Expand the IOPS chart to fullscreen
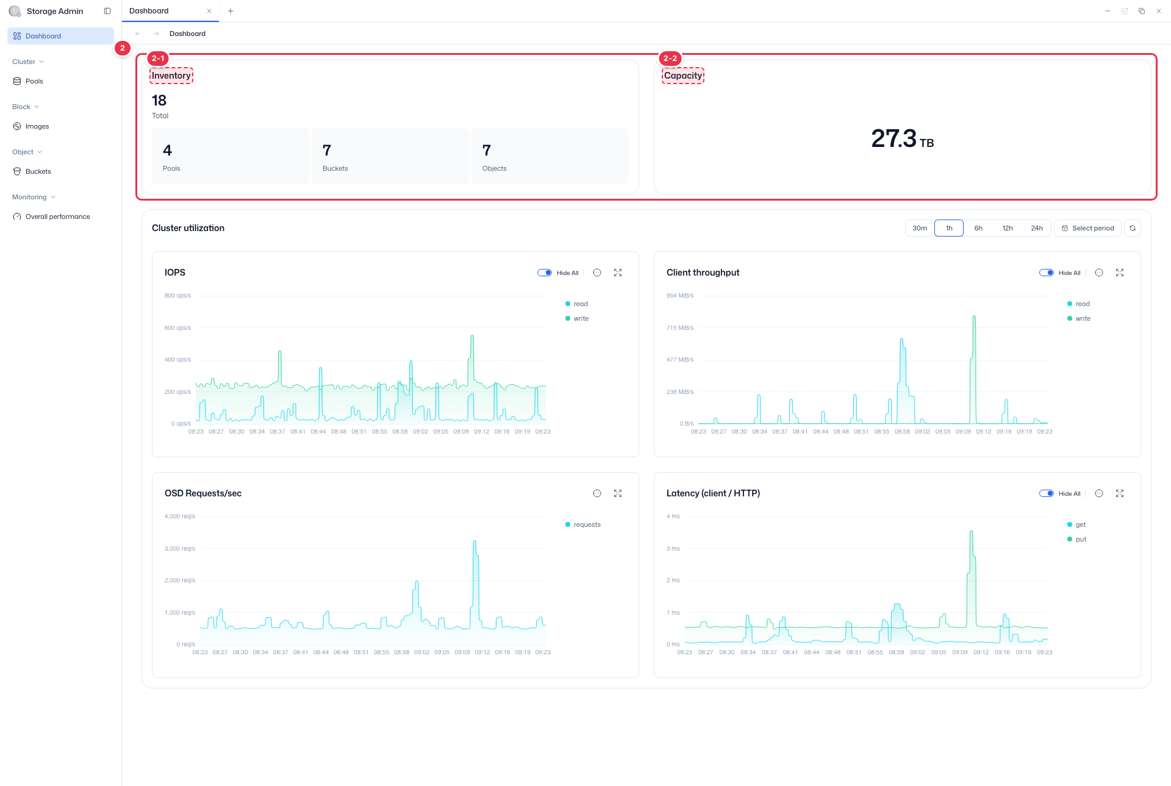Image resolution: width=1171 pixels, height=786 pixels. [618, 273]
